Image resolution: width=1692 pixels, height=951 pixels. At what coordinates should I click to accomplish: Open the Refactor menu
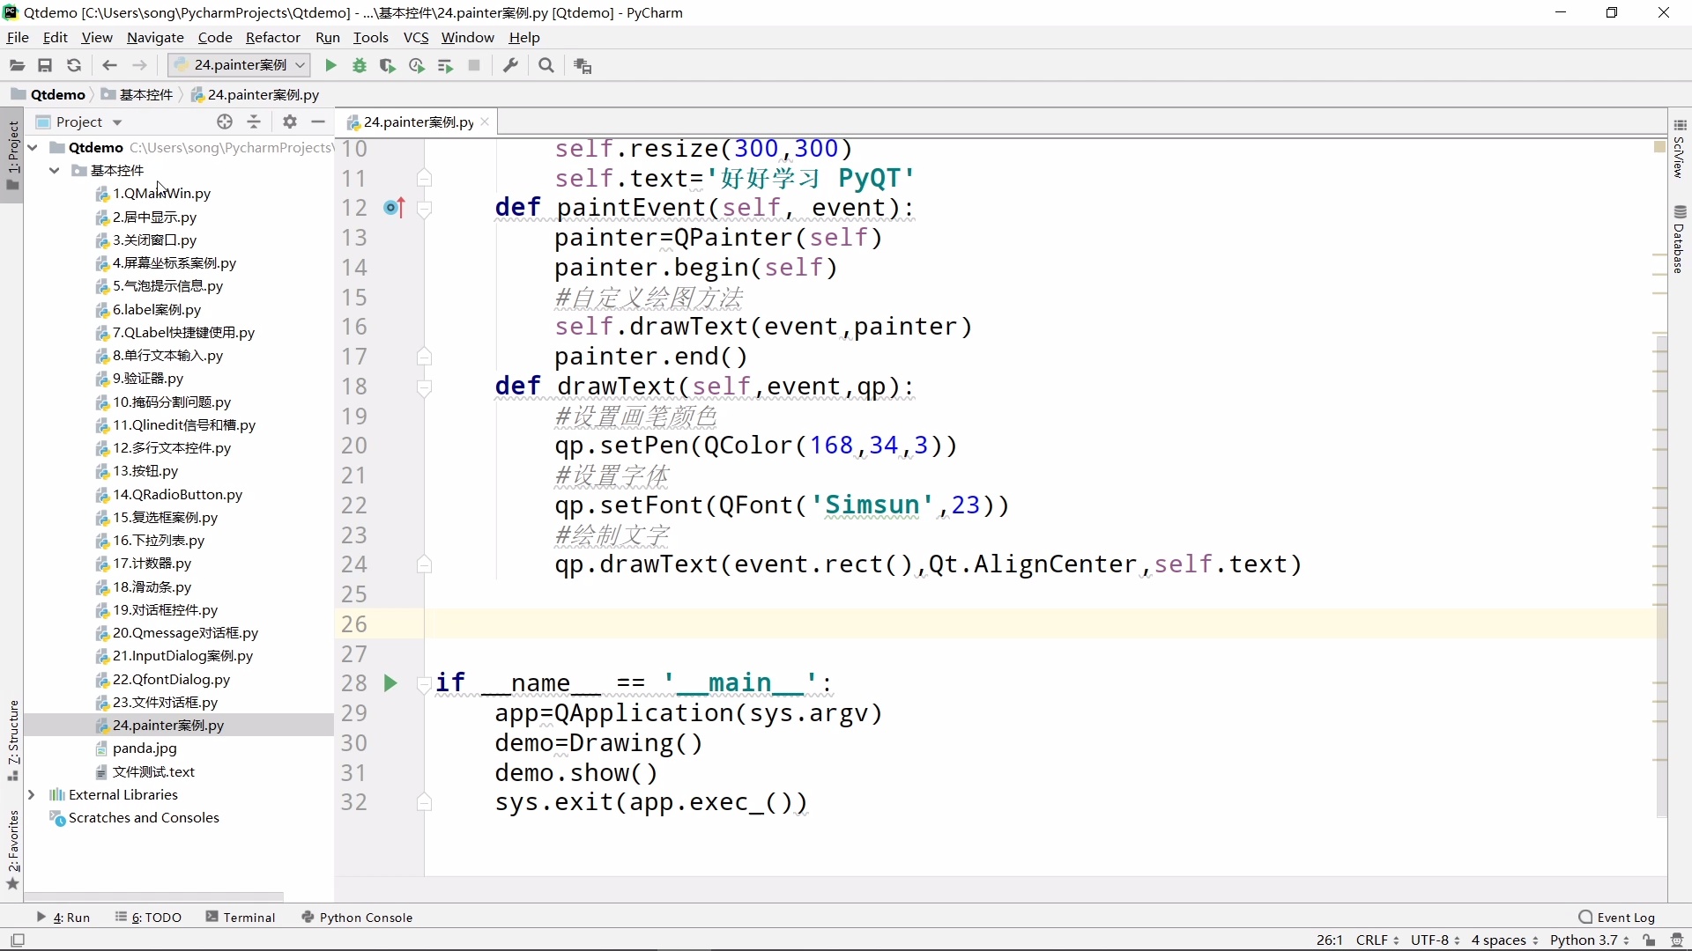tap(273, 37)
